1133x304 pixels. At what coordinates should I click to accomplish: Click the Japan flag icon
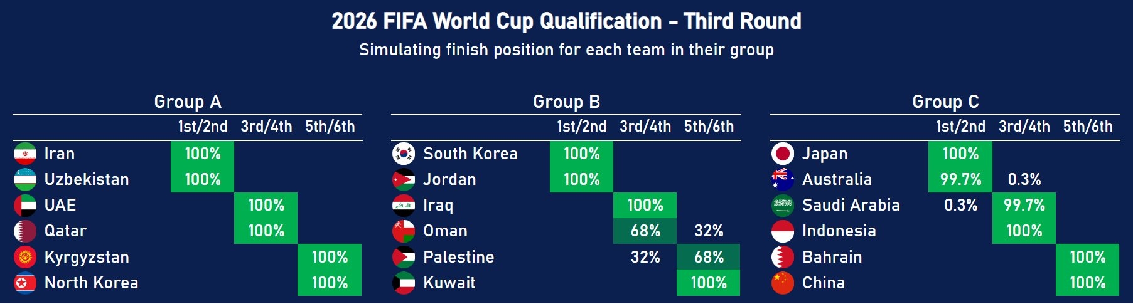point(783,154)
